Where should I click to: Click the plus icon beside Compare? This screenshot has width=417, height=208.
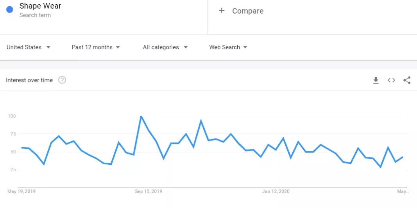point(222,11)
